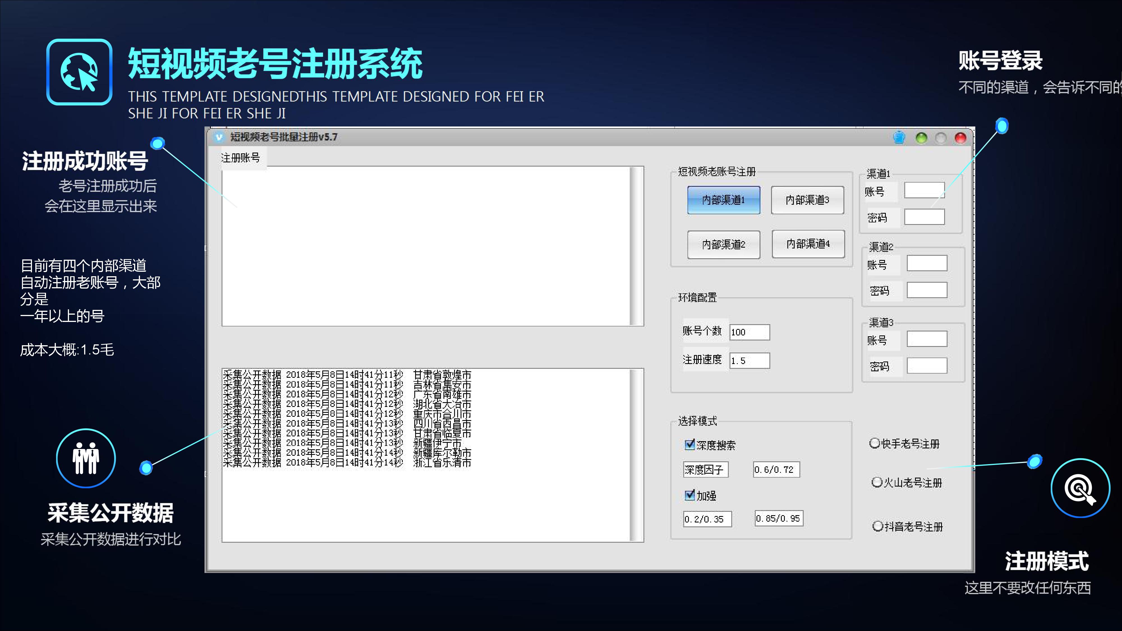This screenshot has width=1122, height=631.
Task: Click the blue shirt skin icon in title bar
Action: tap(899, 138)
